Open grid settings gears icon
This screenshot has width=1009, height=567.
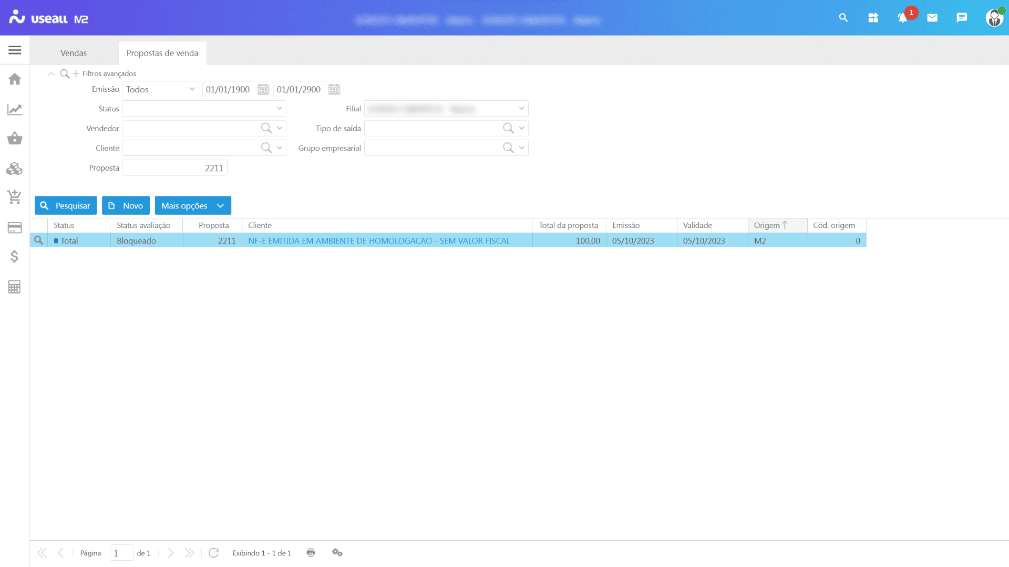tap(337, 553)
